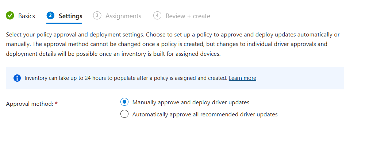This screenshot has height=147, width=373.
Task: Click the 'Manually approve and deploy driver updates' text
Action: point(191,102)
